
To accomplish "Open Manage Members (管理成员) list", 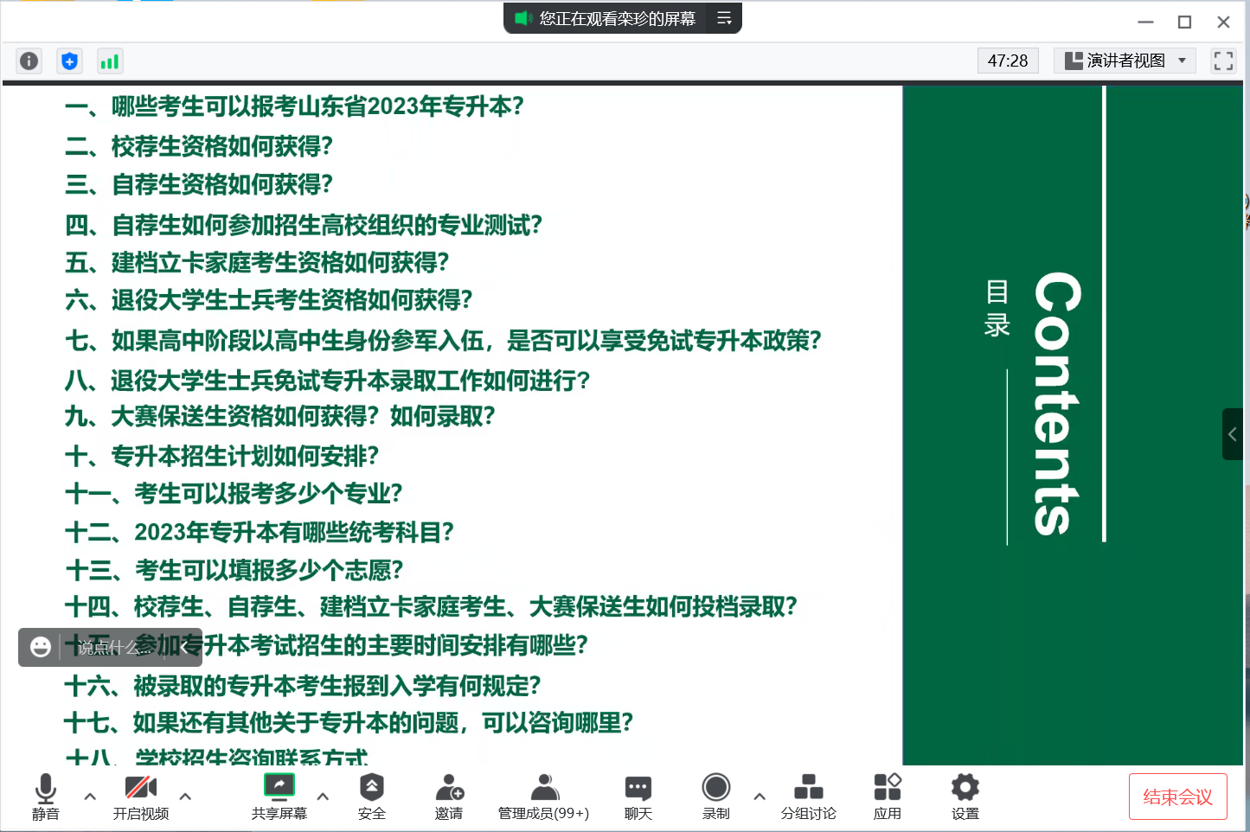I will point(543,796).
